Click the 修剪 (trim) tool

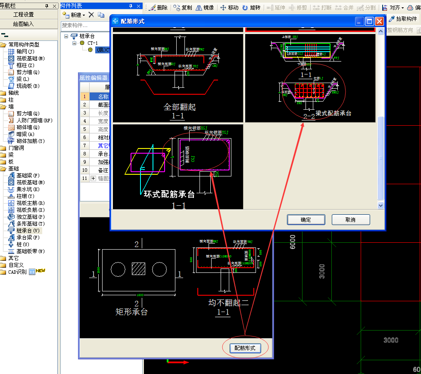pos(298,7)
